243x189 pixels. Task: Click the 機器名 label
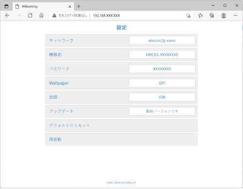click(55, 55)
